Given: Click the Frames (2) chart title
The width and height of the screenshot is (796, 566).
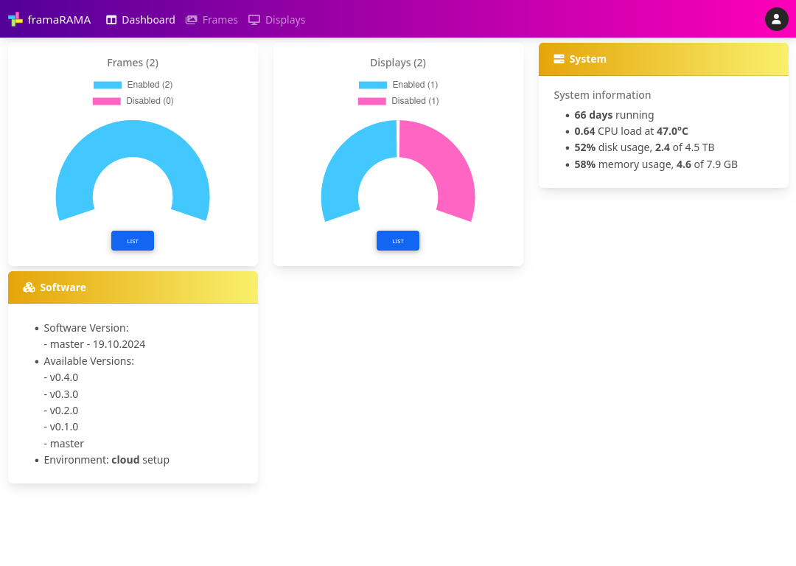Looking at the screenshot, I should click(133, 63).
